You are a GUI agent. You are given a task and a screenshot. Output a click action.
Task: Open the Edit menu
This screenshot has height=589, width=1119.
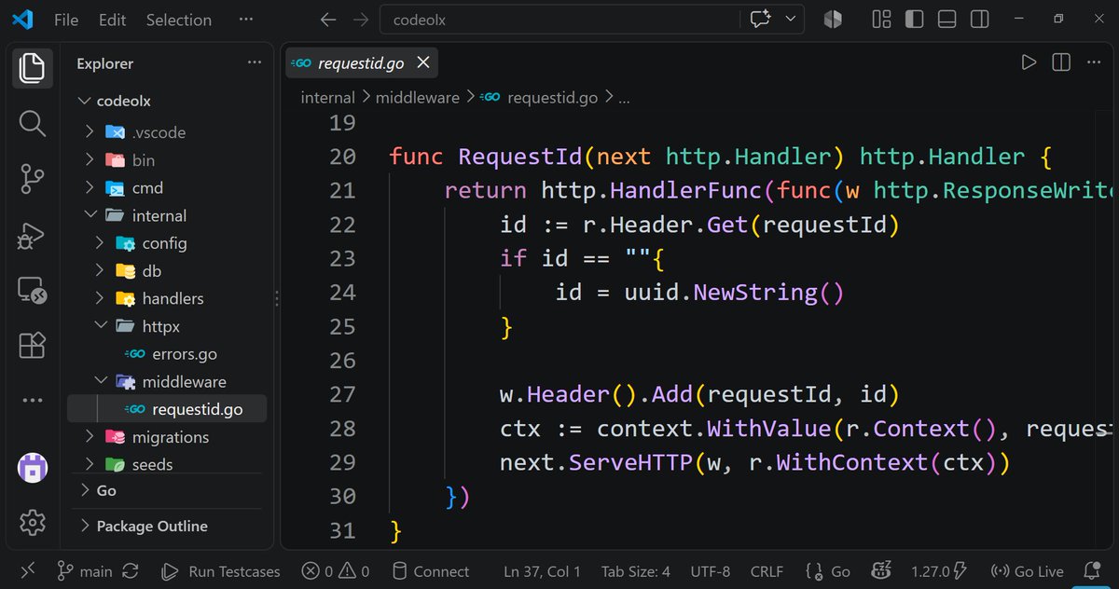tap(112, 20)
